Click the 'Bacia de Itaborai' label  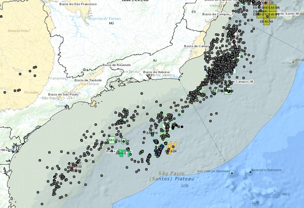click(x=156, y=72)
